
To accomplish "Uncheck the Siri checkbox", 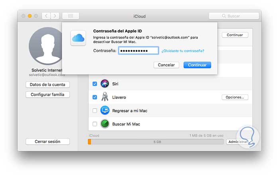I will coord(95,84).
